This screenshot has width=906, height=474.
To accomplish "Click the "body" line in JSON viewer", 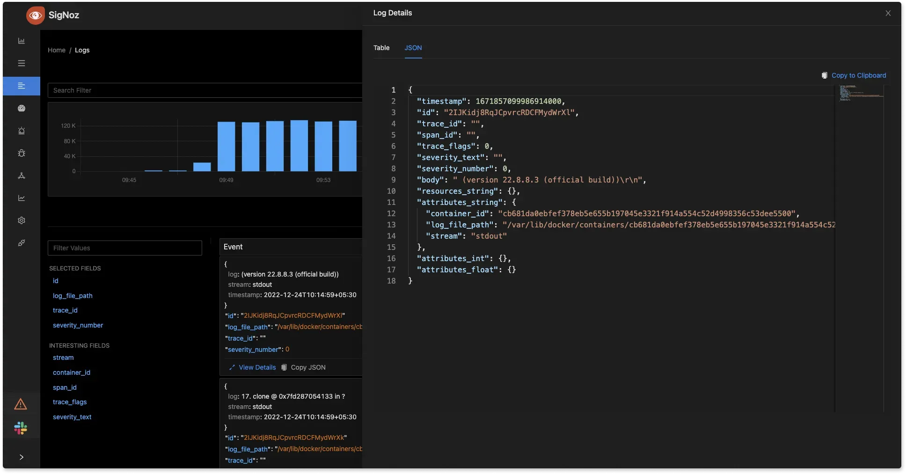I will pyautogui.click(x=531, y=180).
